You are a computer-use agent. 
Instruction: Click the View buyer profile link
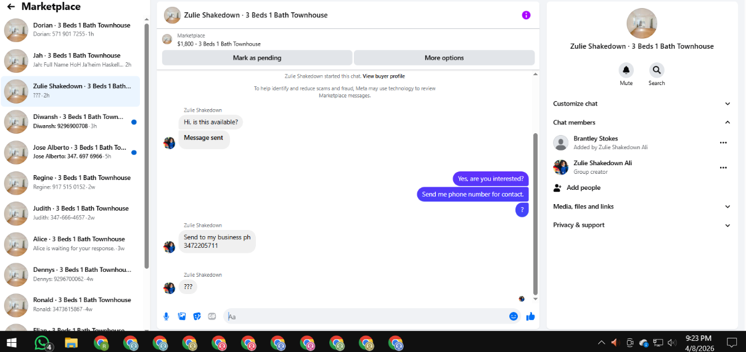pos(383,76)
